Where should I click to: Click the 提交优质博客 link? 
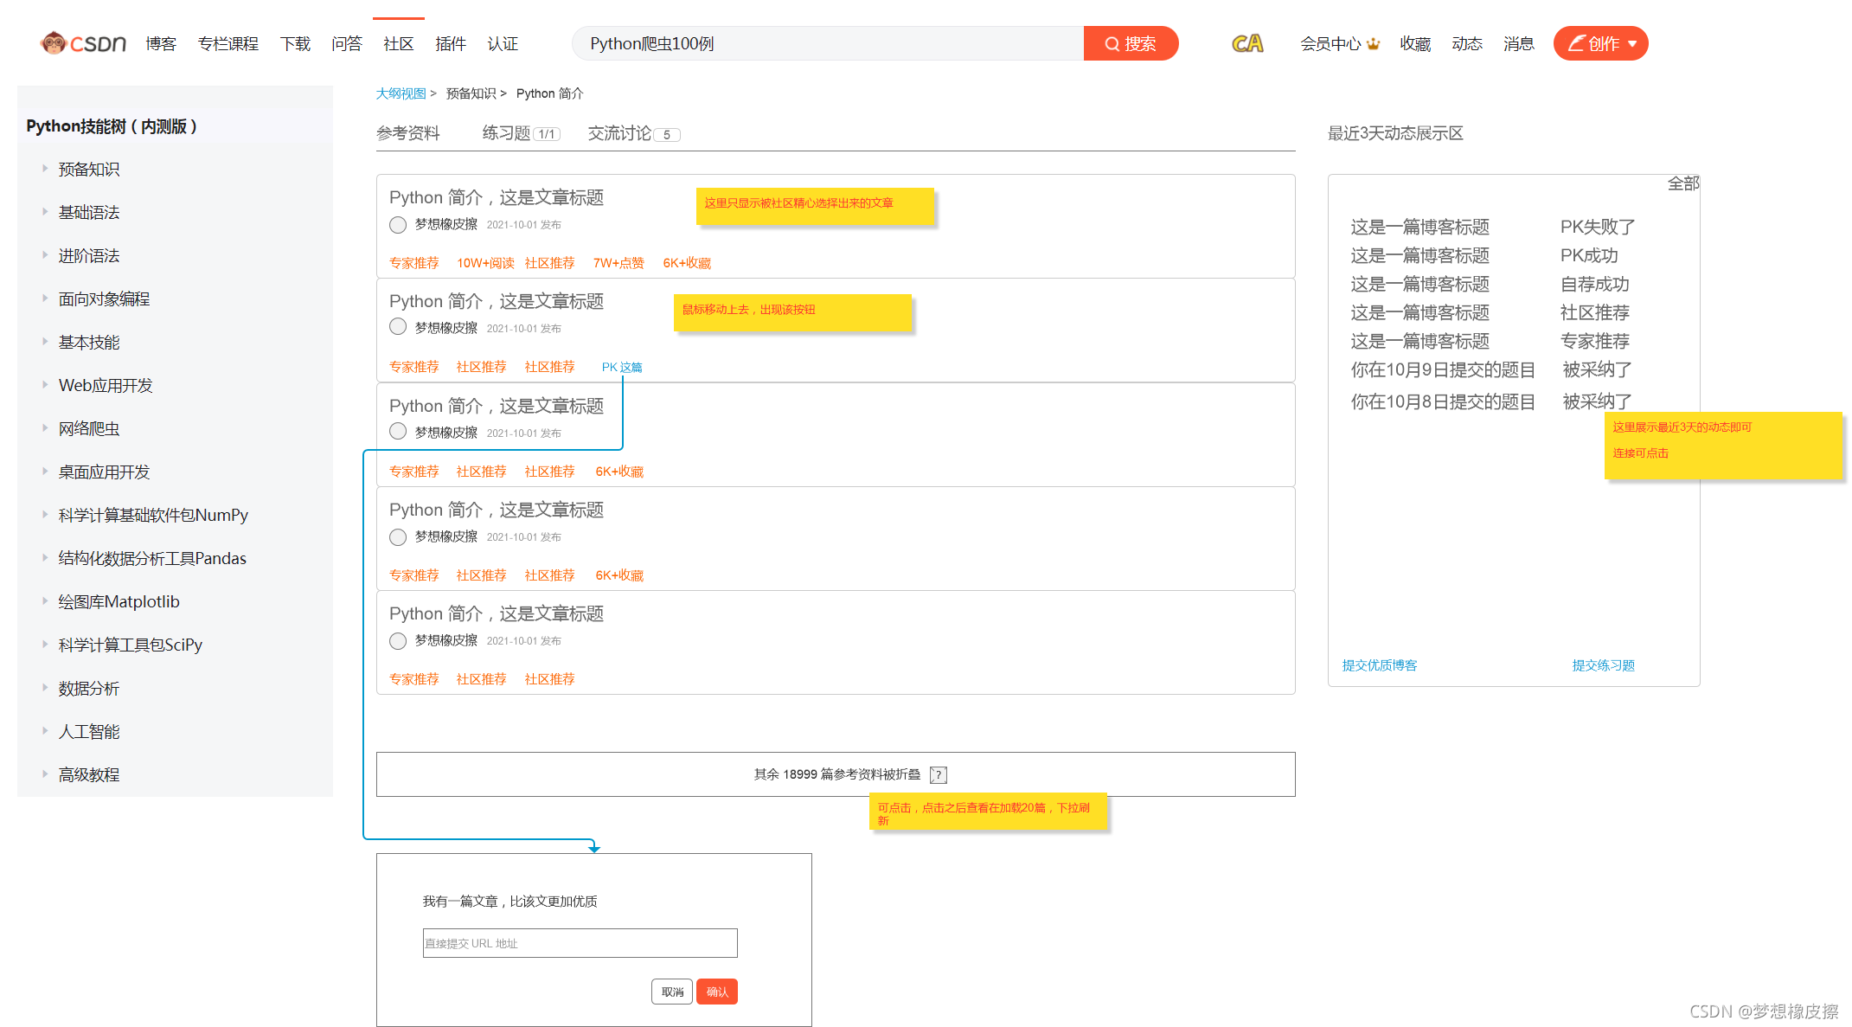[1379, 665]
